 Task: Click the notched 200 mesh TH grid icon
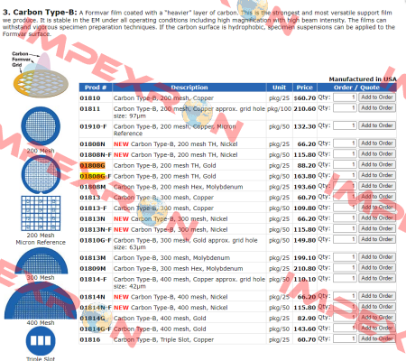tap(41, 174)
